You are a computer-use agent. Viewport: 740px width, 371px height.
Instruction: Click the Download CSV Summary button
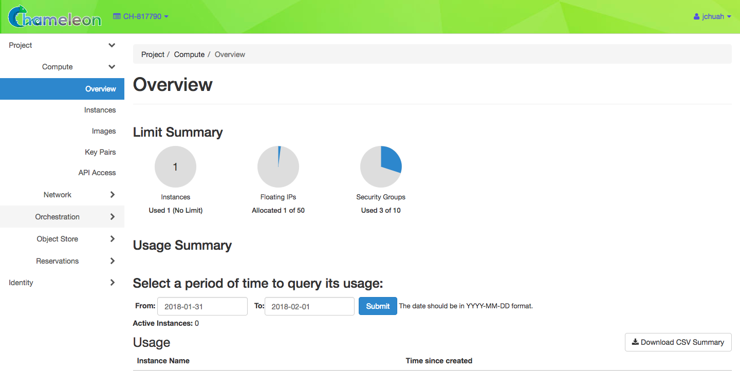[678, 342]
